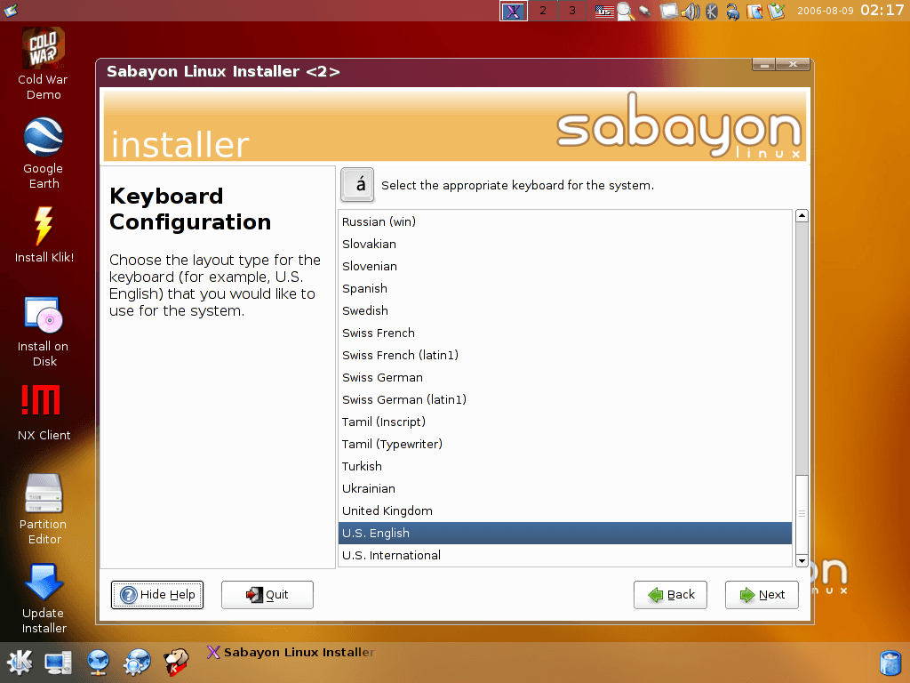Image resolution: width=910 pixels, height=683 pixels.
Task: Open the trash bin in the bottom panel
Action: pyautogui.click(x=890, y=663)
